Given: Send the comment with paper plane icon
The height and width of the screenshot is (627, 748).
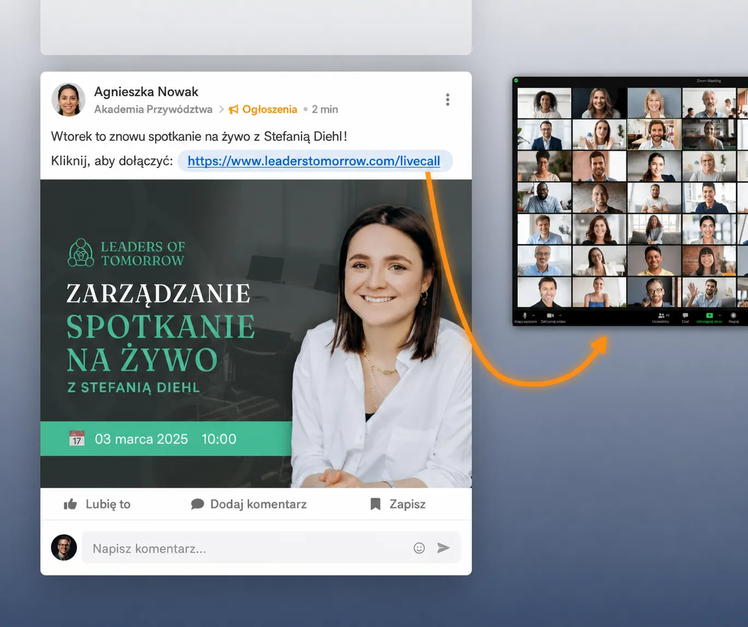Looking at the screenshot, I should 443,548.
